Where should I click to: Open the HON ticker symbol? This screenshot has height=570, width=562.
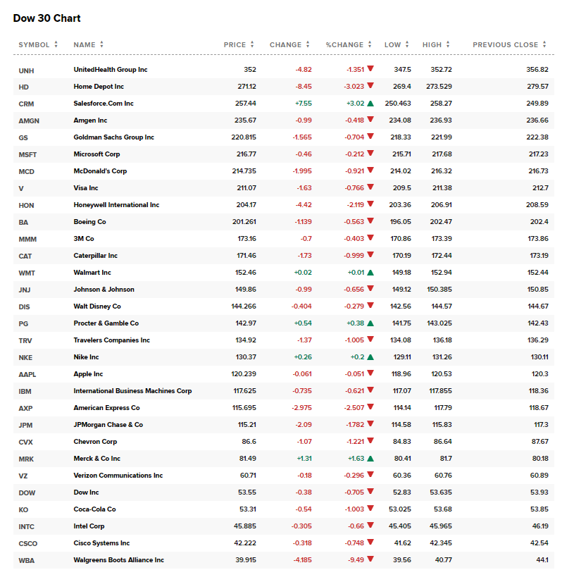pyautogui.click(x=26, y=206)
